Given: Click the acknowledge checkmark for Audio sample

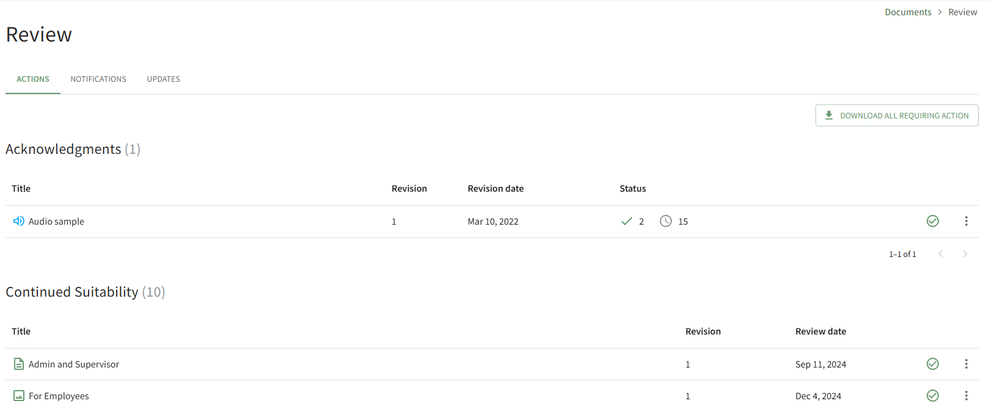Looking at the screenshot, I should coord(932,221).
